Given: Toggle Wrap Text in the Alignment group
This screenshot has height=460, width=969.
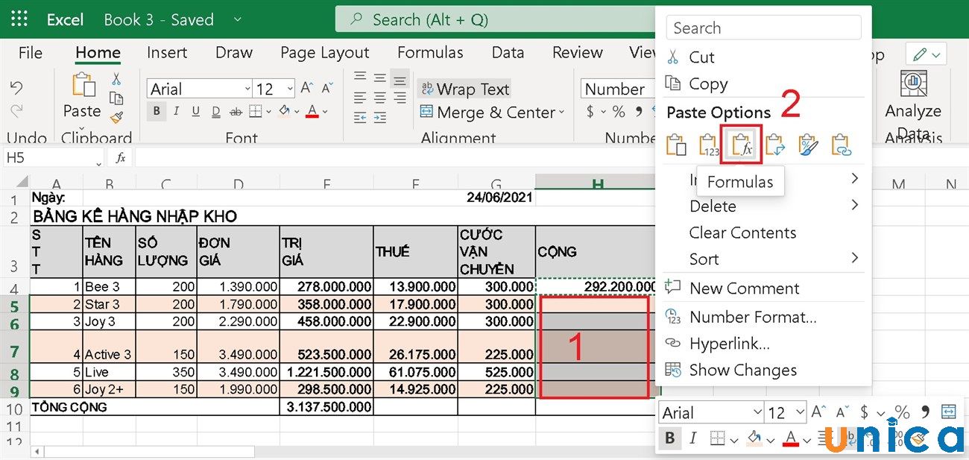Looking at the screenshot, I should (x=464, y=89).
